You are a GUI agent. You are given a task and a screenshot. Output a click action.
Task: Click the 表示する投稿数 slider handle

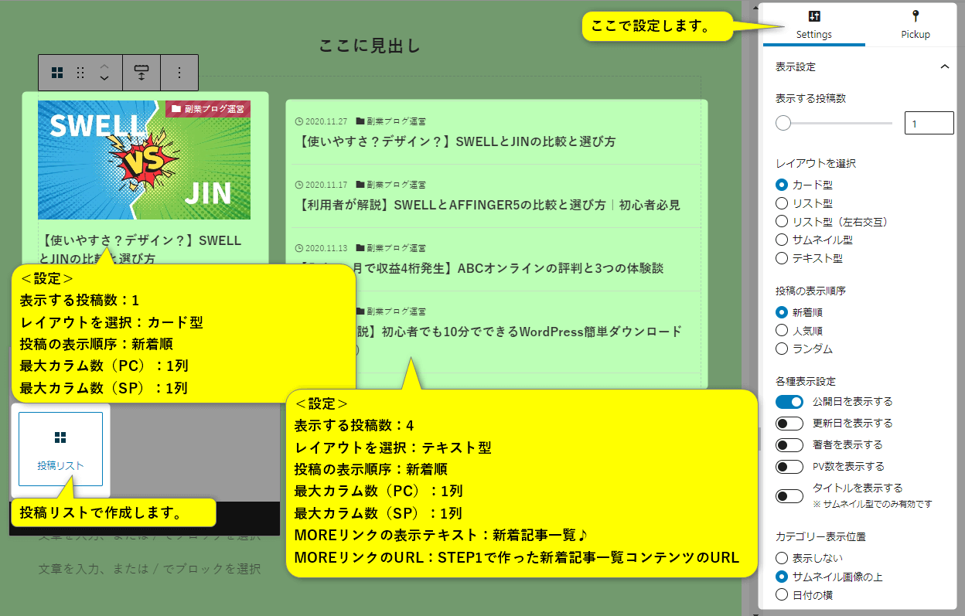click(783, 123)
